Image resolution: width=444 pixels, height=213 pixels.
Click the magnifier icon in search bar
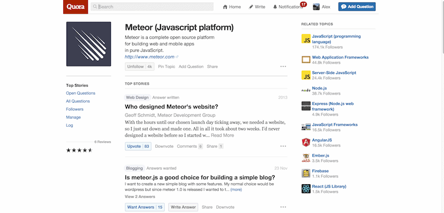[x=95, y=7]
